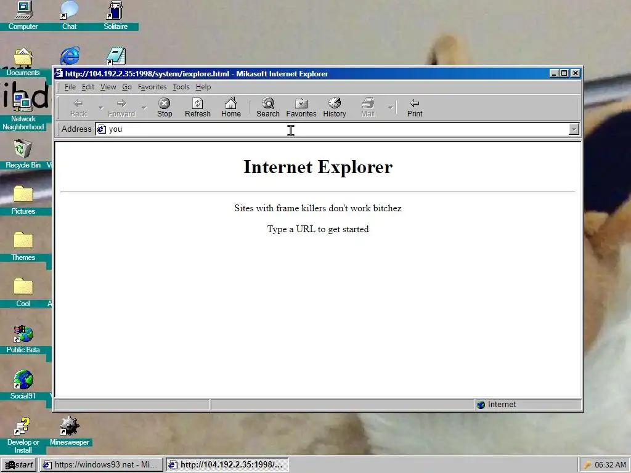The width and height of the screenshot is (631, 473).
Task: Expand the Back history dropdown arrow
Action: click(x=101, y=108)
